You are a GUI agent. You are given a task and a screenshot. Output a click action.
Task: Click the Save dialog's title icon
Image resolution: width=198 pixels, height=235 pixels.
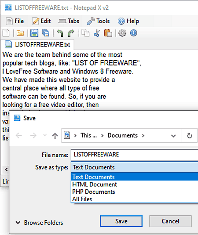[x=17, y=118]
